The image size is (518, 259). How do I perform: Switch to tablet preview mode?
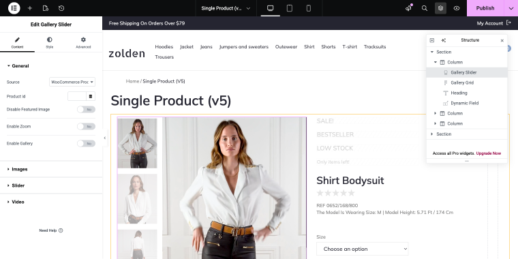290,8
